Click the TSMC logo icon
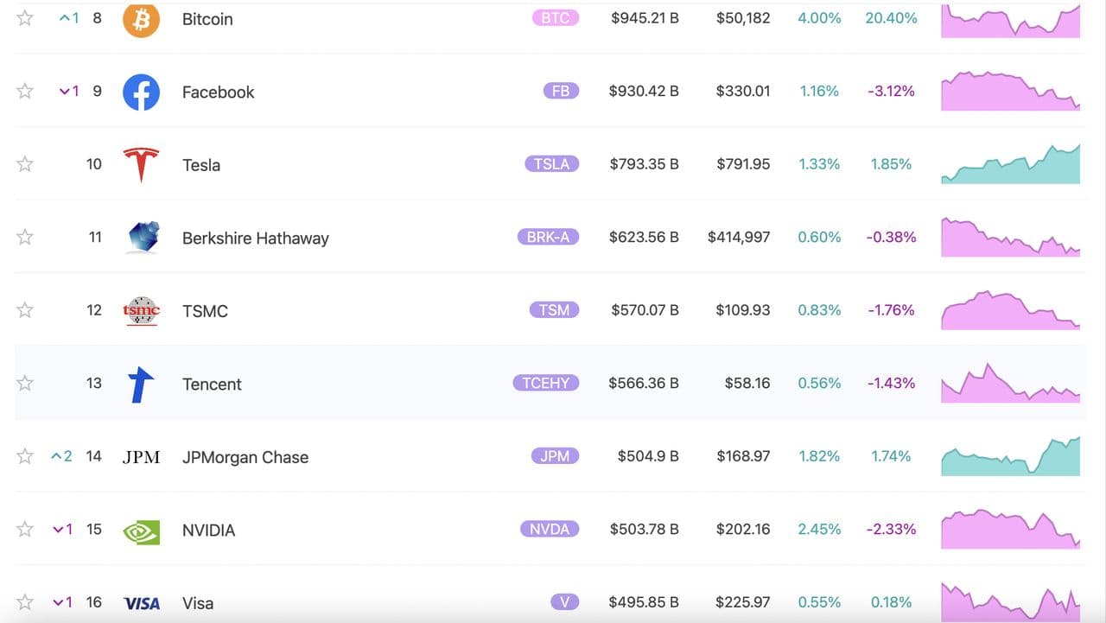 (141, 310)
